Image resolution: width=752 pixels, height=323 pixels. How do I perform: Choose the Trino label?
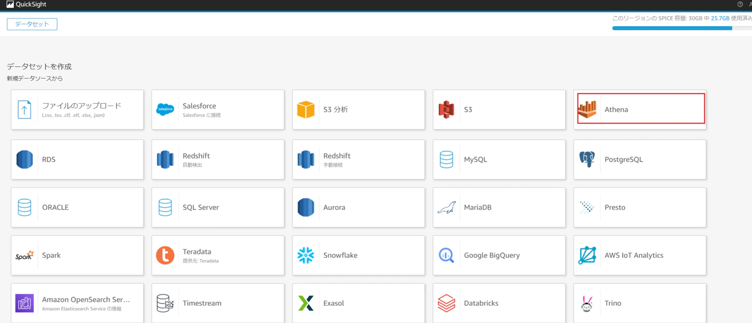point(613,303)
